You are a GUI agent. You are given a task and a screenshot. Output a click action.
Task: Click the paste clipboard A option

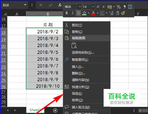(74, 45)
